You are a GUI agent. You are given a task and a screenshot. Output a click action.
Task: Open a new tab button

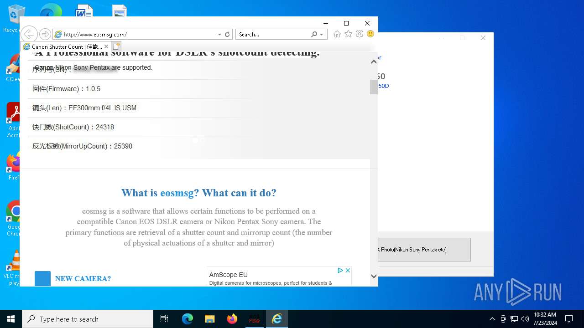tap(116, 46)
